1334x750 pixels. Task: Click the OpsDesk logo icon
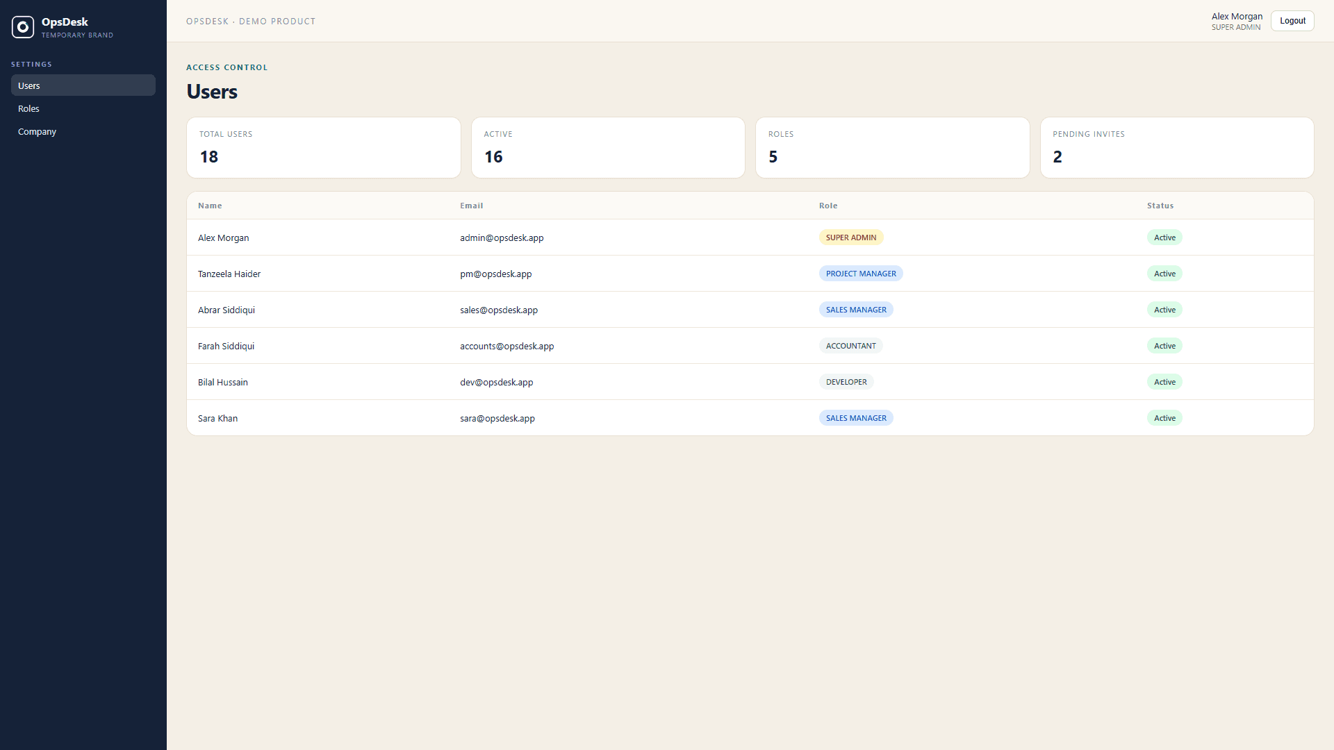coord(23,27)
